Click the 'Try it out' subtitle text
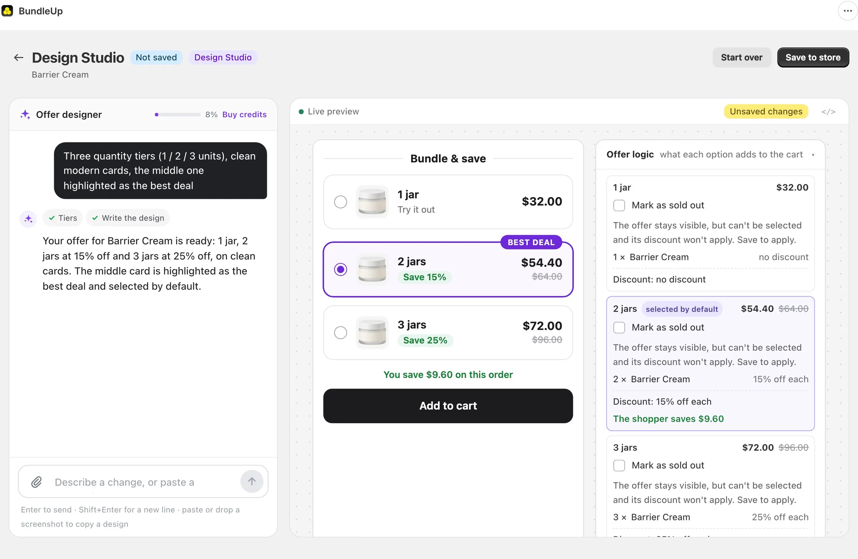This screenshot has height=559, width=858. (416, 210)
